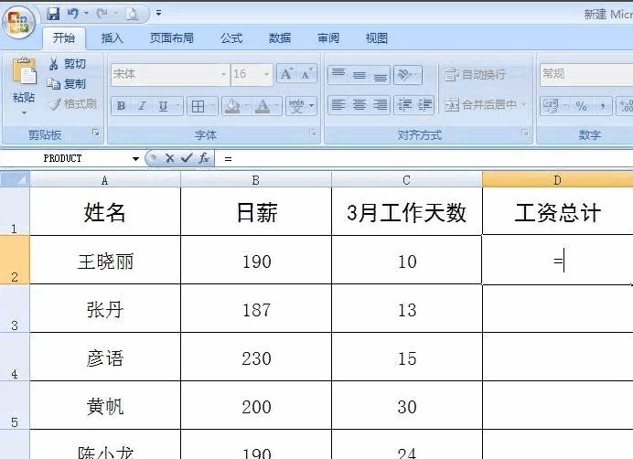Screen dimensions: 633x459
Task: Apply accounting number format icon
Action: tap(551, 106)
